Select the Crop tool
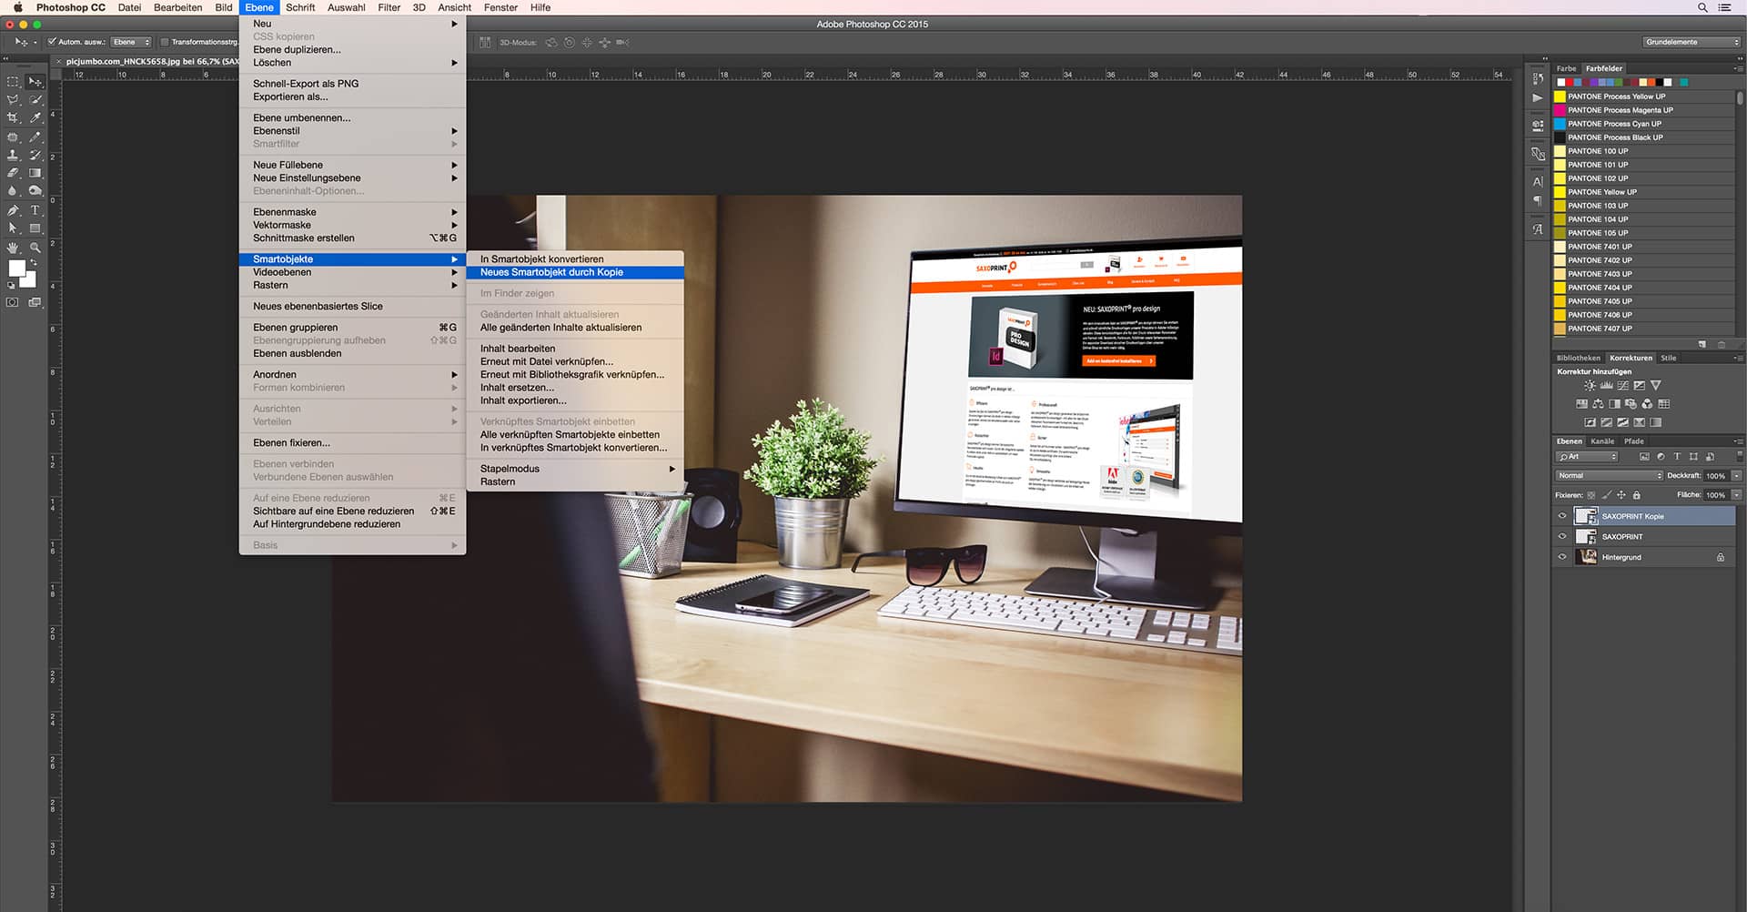1747x912 pixels. [x=14, y=117]
